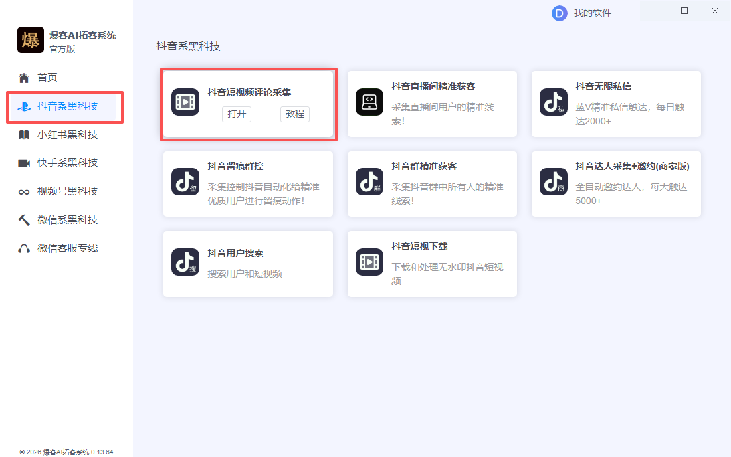Select the 抖音群精准获客 card title
The height and width of the screenshot is (457, 731).
[x=424, y=166]
